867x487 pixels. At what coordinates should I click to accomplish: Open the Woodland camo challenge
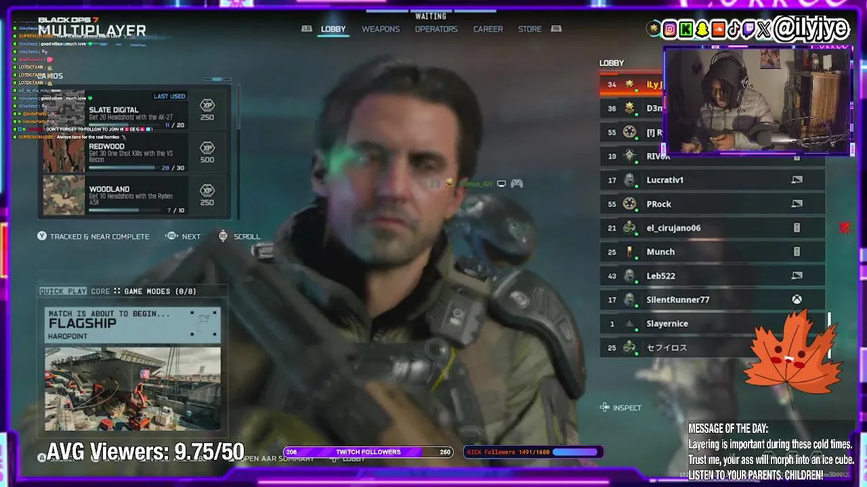134,195
